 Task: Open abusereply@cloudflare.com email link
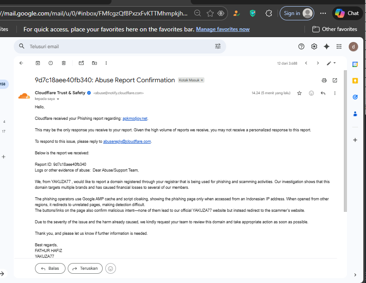pos(127,141)
